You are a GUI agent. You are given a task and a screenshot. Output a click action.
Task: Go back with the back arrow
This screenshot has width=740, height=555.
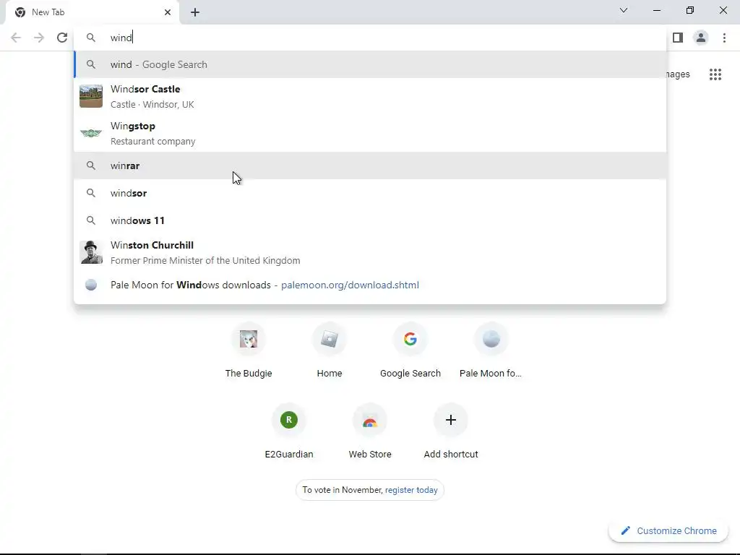pos(16,38)
